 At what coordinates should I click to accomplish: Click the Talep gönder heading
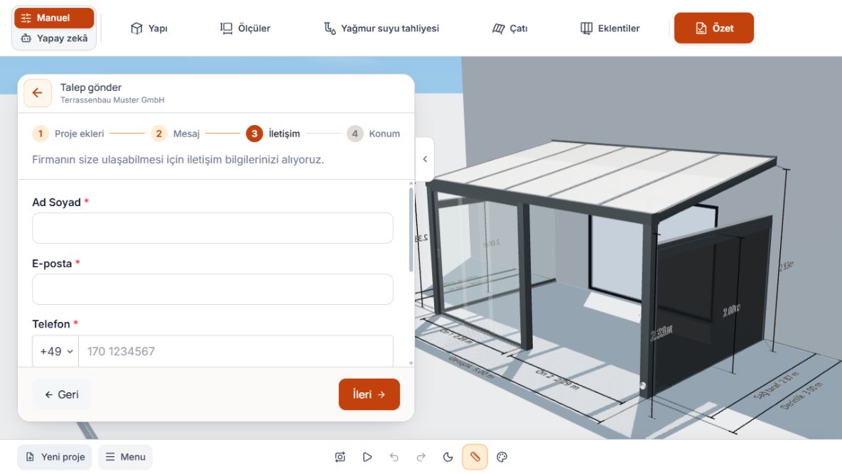[91, 87]
